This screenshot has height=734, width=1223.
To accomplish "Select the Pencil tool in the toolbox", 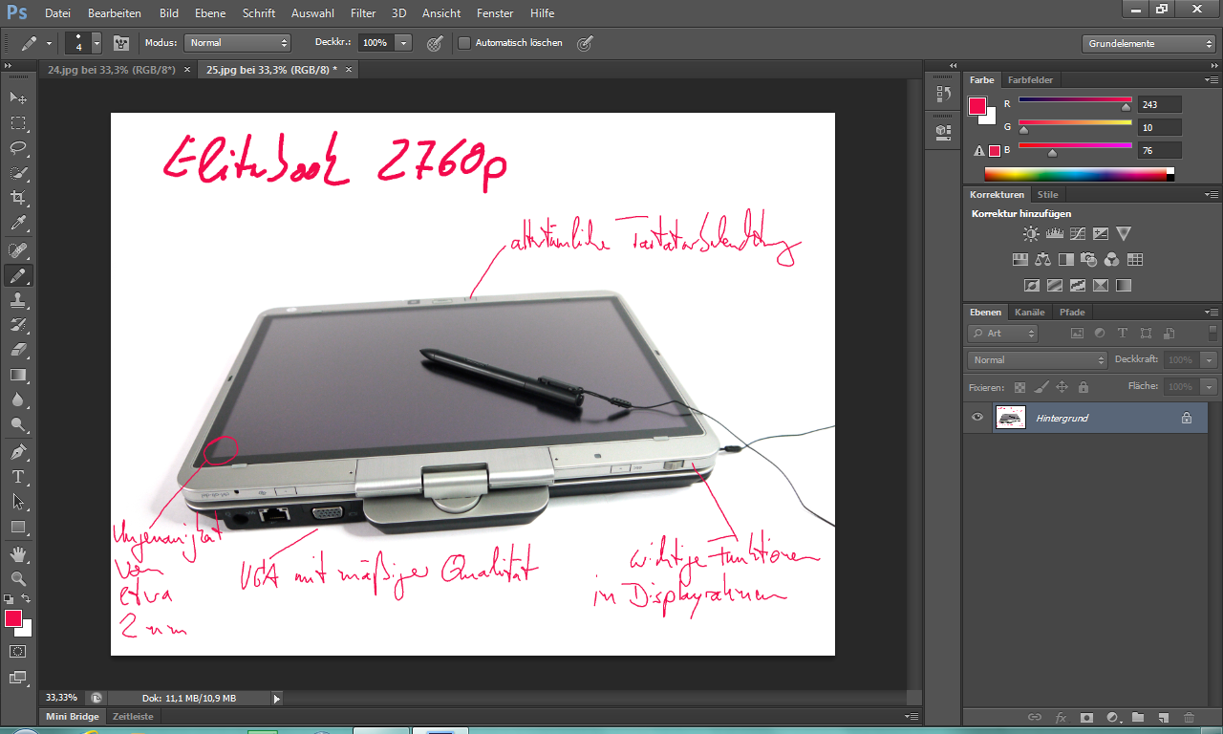I will (18, 275).
